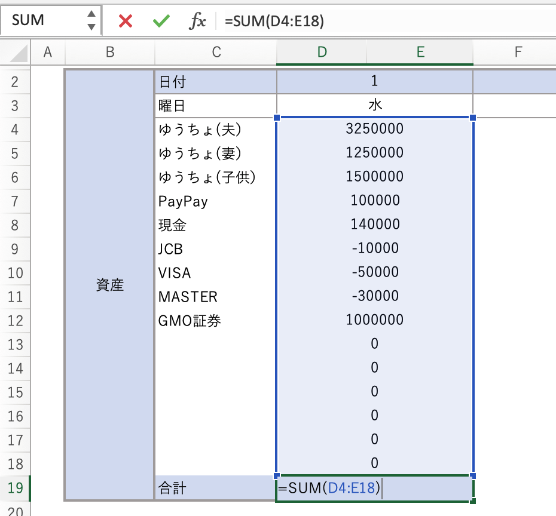Select column C header

(x=216, y=53)
